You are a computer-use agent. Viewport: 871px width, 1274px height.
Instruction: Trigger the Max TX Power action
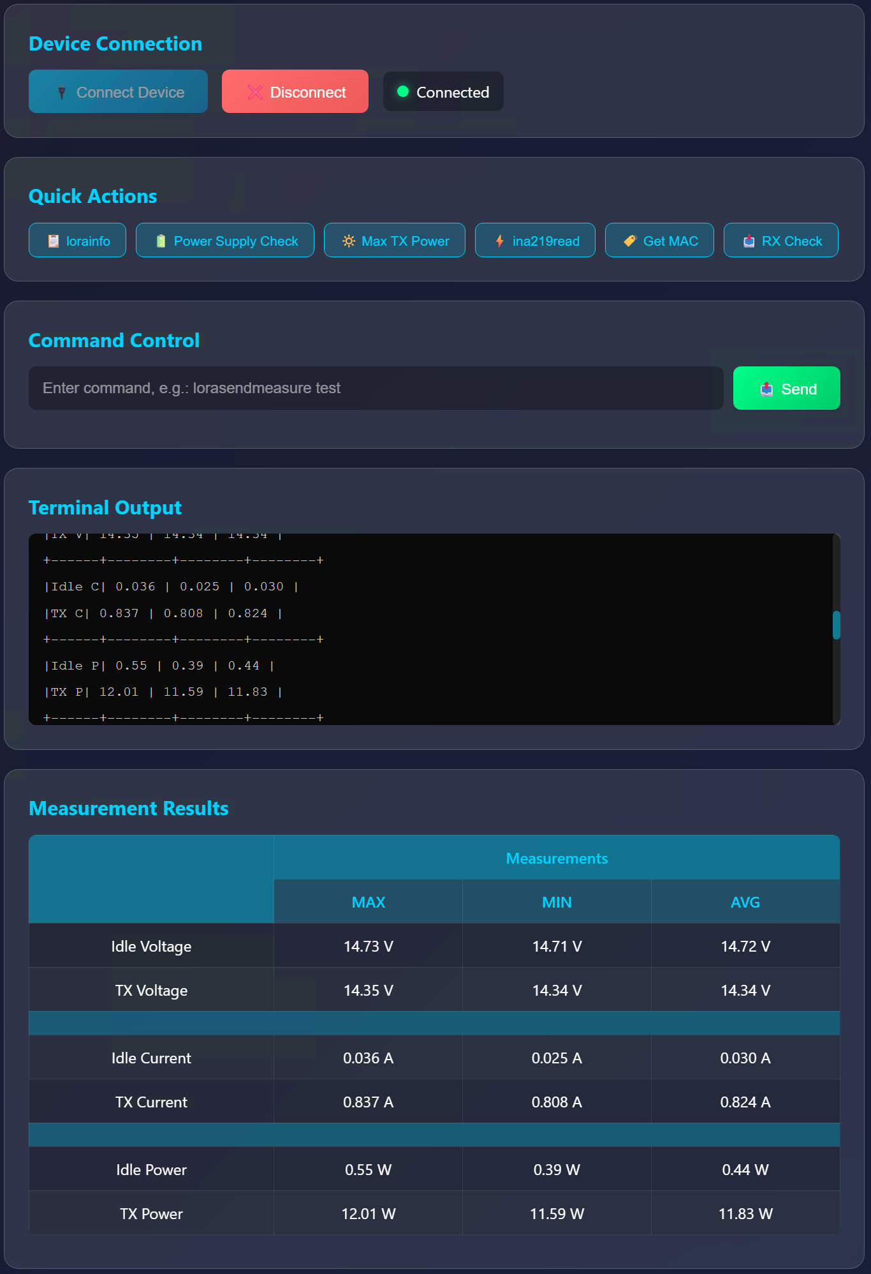(x=395, y=240)
